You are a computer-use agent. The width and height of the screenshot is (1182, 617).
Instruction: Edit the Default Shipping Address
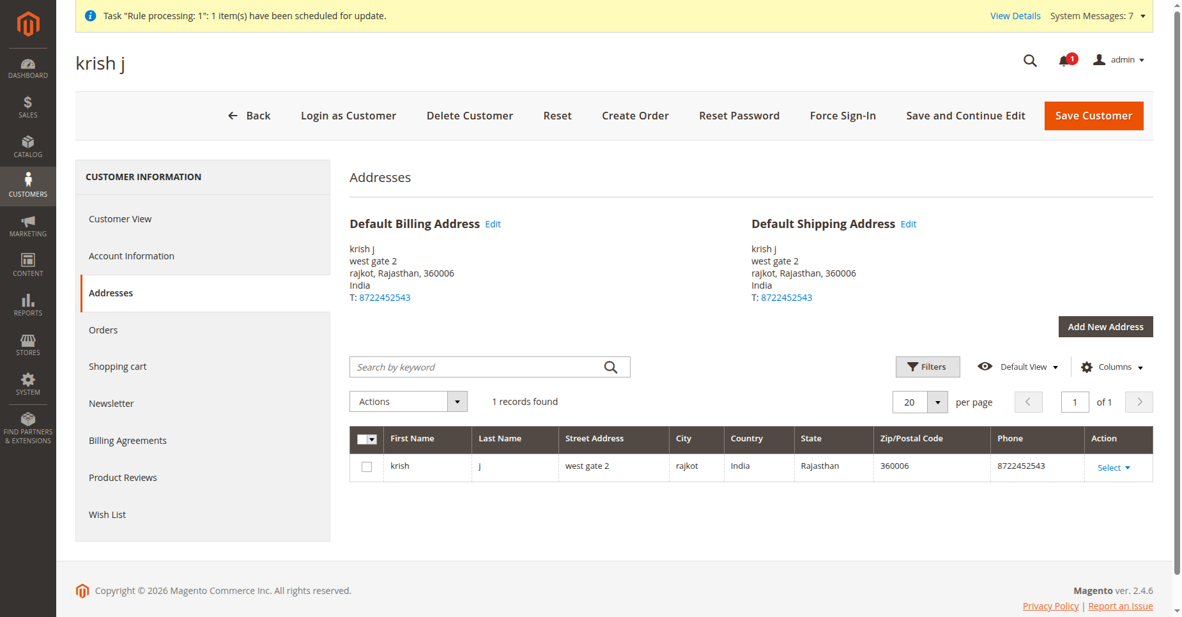(909, 224)
